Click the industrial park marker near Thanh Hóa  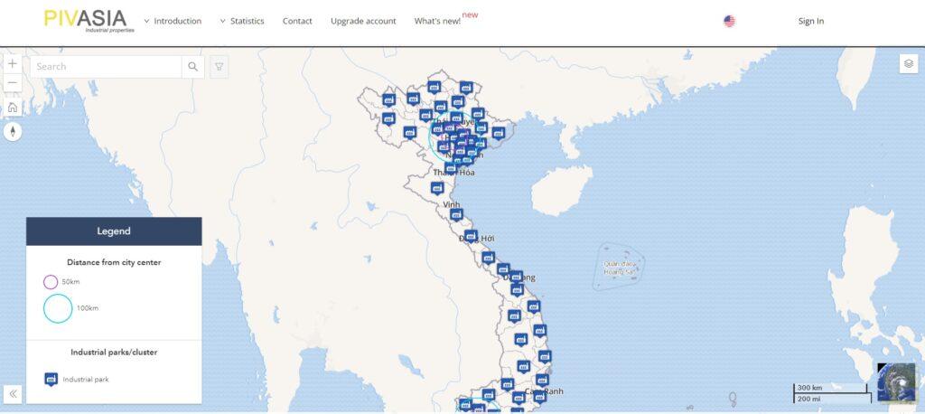pos(450,167)
